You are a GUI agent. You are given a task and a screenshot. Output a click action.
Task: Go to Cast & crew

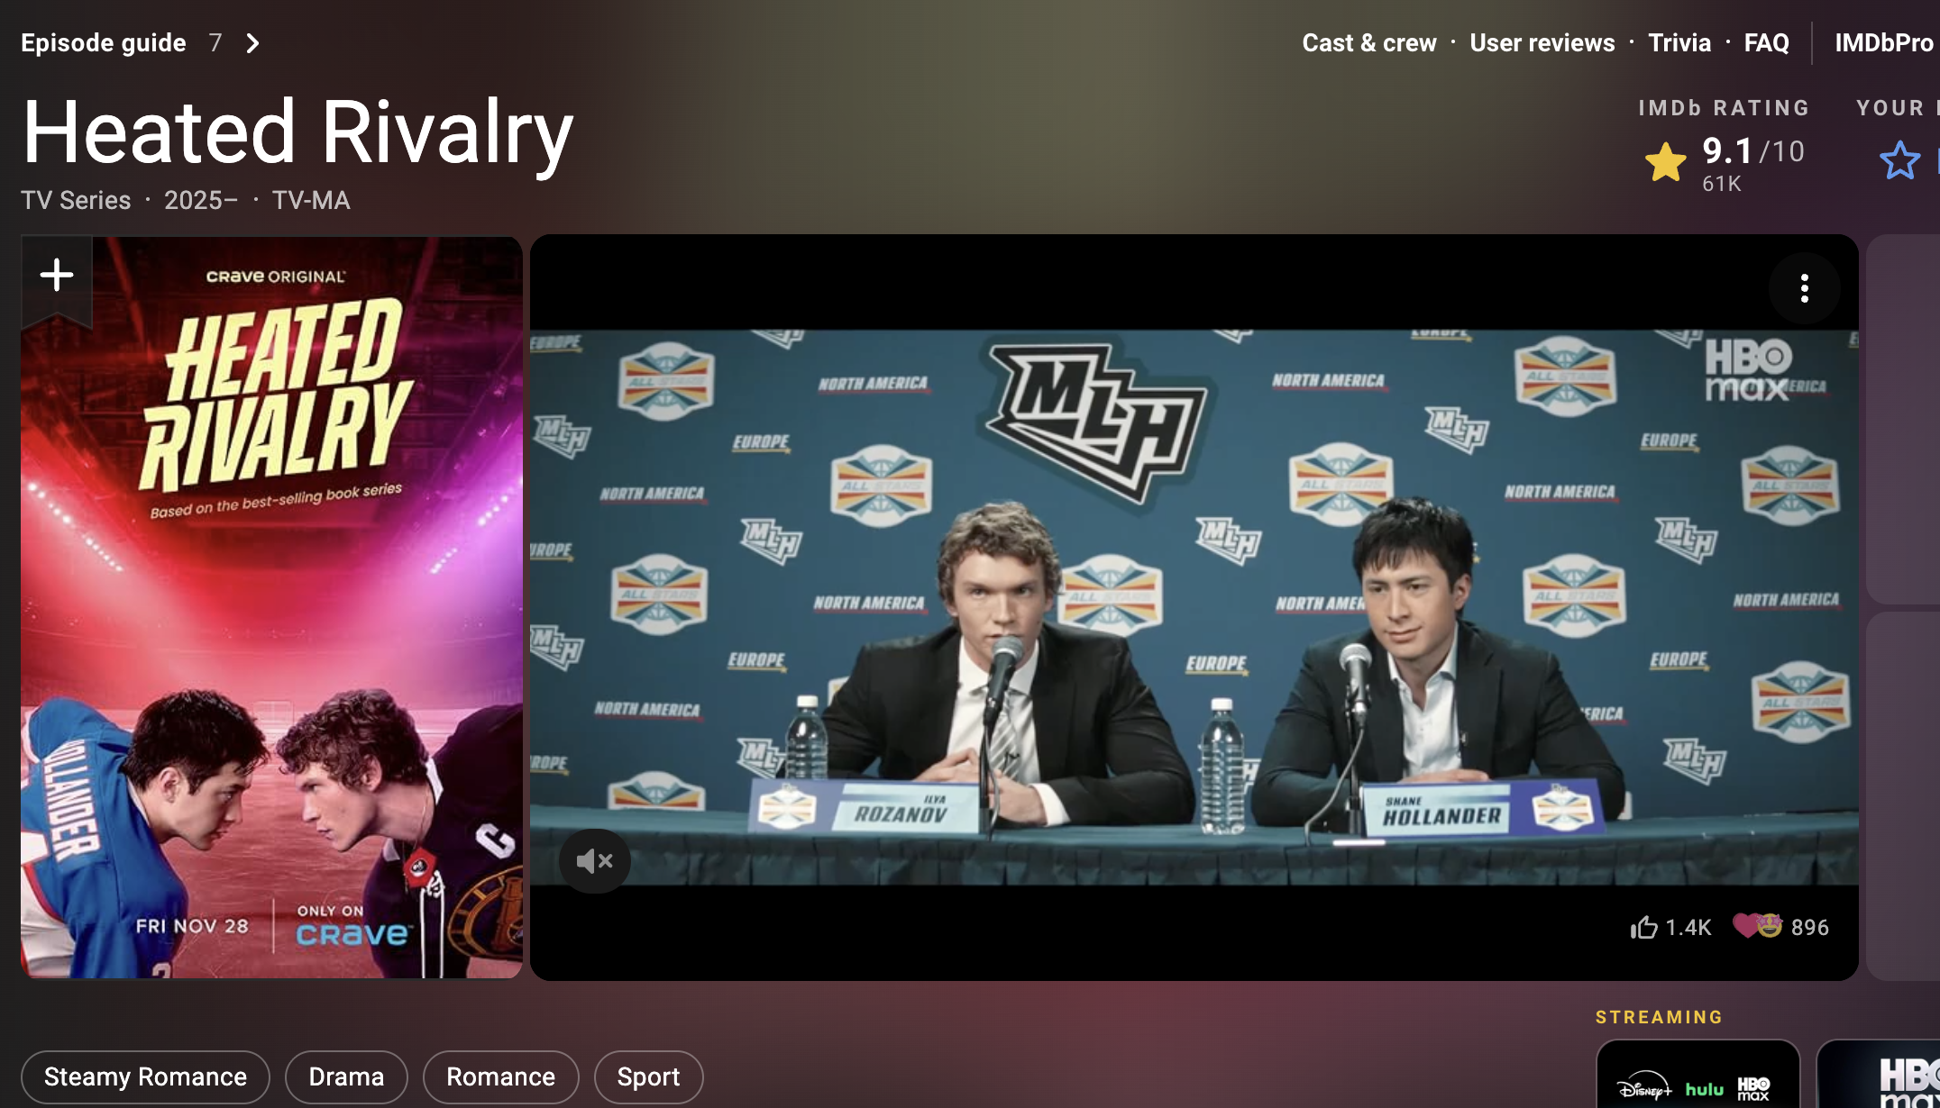coord(1369,43)
